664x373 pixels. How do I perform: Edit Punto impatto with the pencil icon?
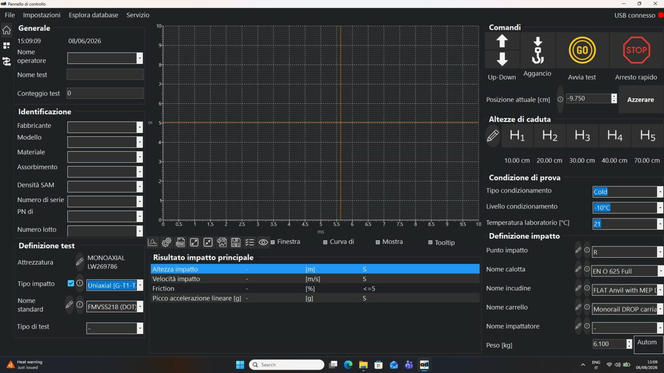pyautogui.click(x=578, y=250)
